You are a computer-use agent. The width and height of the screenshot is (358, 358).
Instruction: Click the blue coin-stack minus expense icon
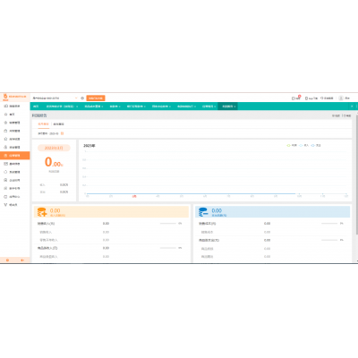203,212
